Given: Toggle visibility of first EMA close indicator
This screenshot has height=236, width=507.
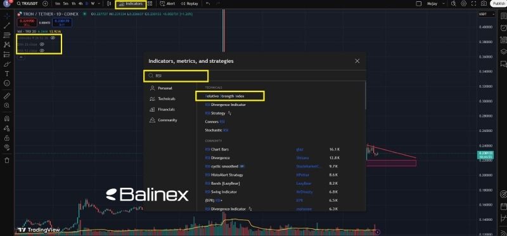Looking at the screenshot, I should (x=42, y=44).
